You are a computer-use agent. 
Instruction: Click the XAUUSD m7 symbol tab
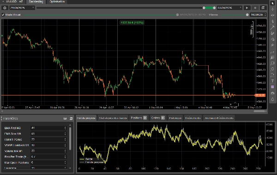[x=13, y=2]
